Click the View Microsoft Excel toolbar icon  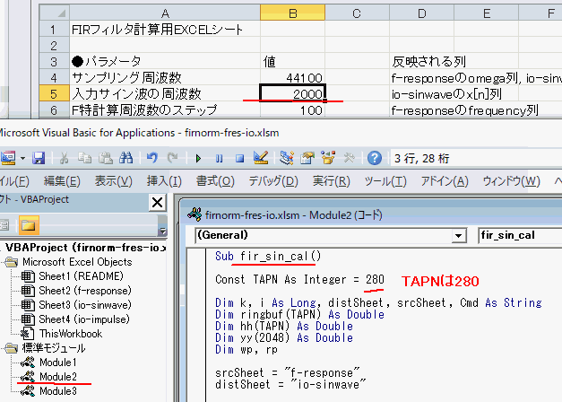(8, 158)
